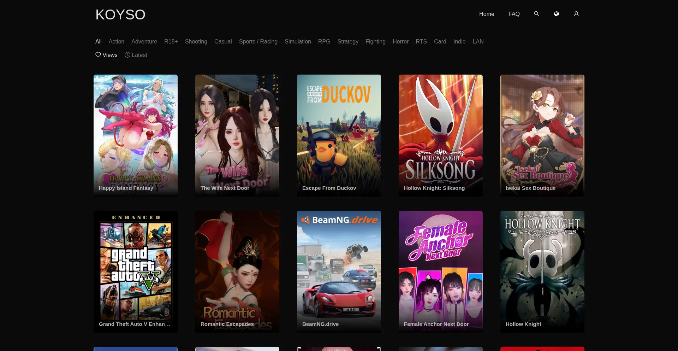678x351 pixels.
Task: Show LAN category games
Action: click(478, 41)
